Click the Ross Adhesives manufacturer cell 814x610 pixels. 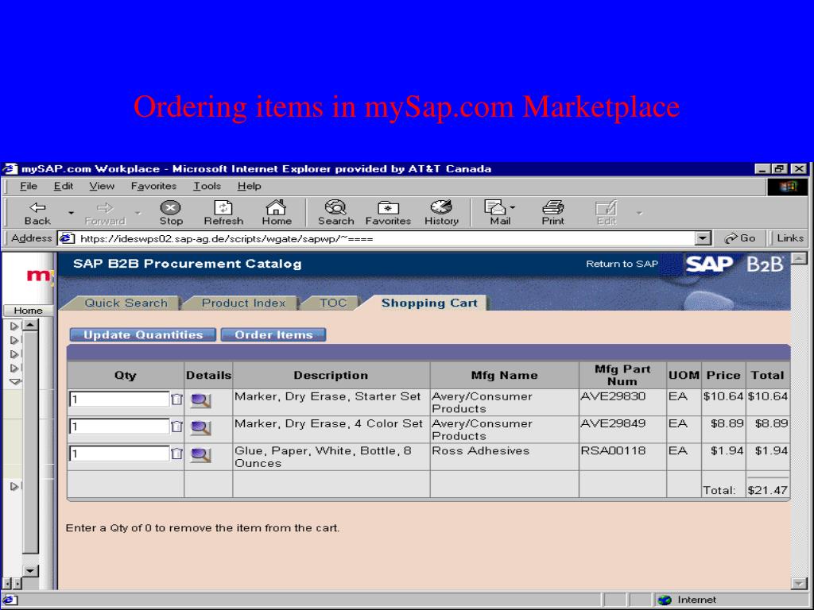(504, 457)
